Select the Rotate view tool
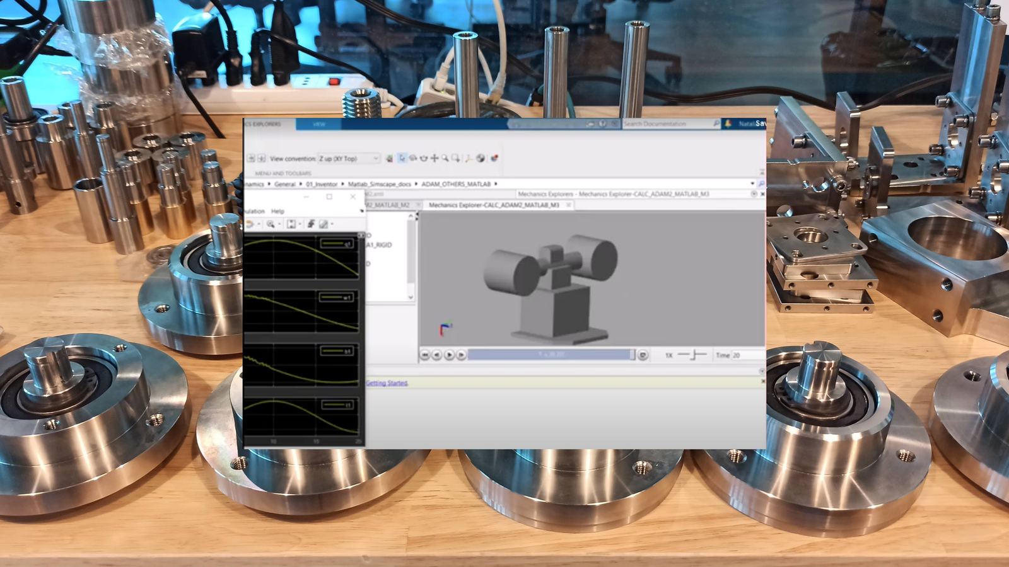 click(x=413, y=158)
